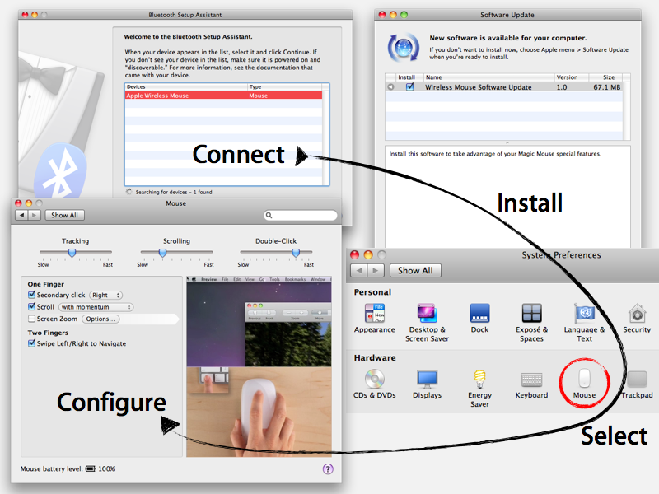The image size is (659, 494).
Task: Open the Scroll with momentum dropdown
Action: click(x=96, y=307)
